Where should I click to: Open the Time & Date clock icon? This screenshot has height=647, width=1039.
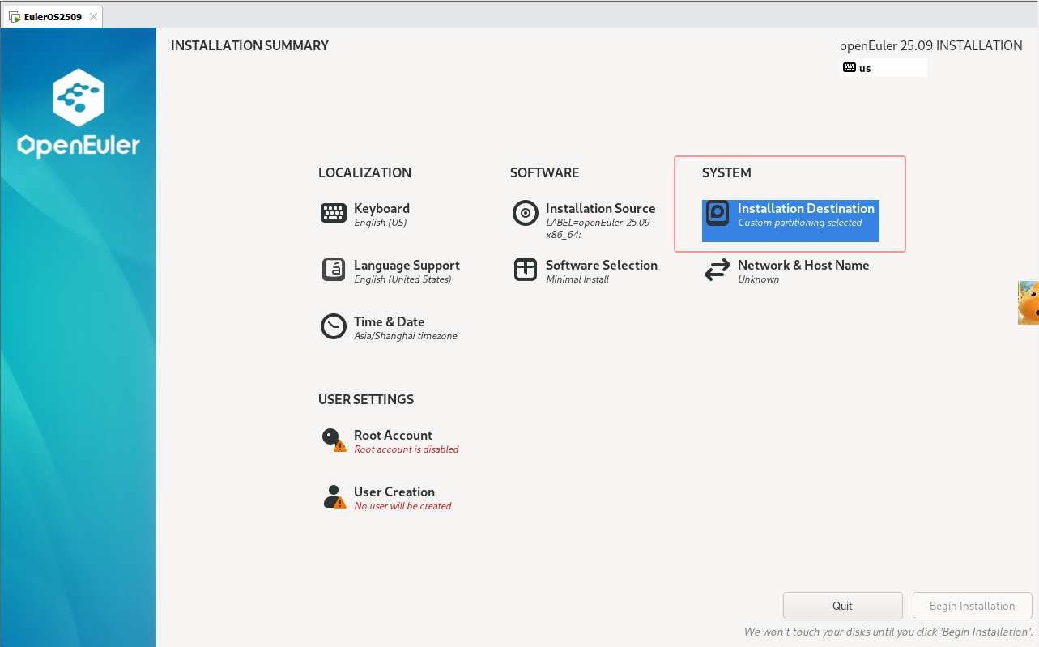(x=334, y=326)
